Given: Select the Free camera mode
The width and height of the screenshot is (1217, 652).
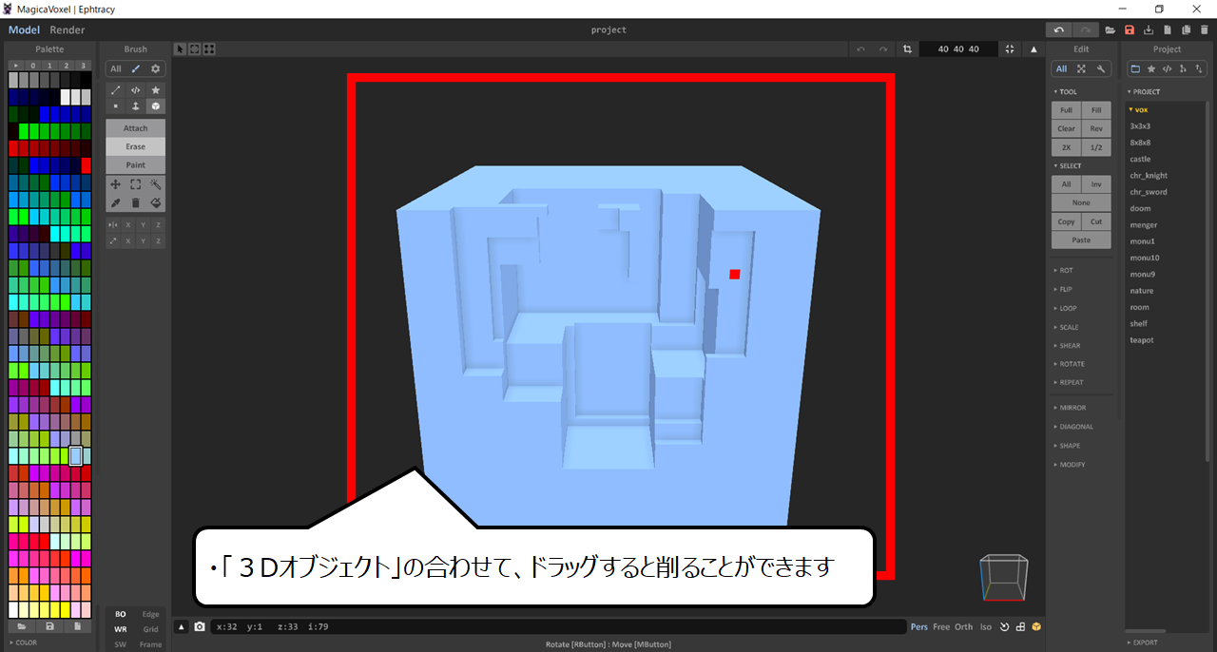Looking at the screenshot, I should [x=941, y=626].
